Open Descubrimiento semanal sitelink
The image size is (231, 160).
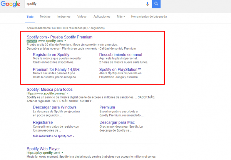coord(121,55)
